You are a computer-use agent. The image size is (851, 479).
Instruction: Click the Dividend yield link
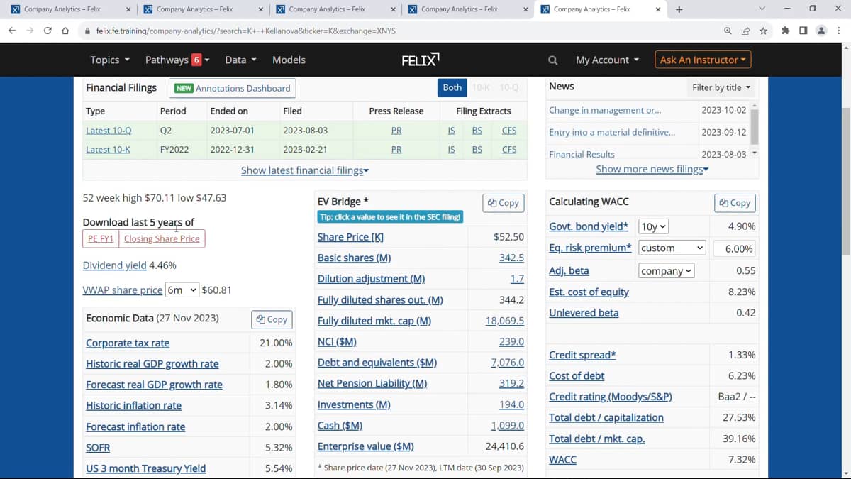tap(115, 265)
